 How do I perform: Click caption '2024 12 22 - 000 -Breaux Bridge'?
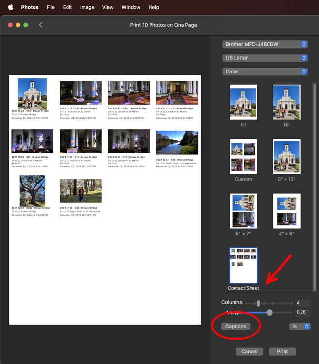pos(30,111)
